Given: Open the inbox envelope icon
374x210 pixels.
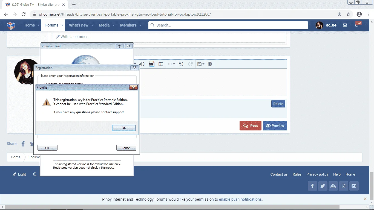Looking at the screenshot, I should [345, 25].
